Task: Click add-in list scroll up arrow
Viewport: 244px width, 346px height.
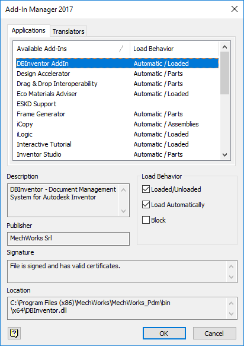Action: (x=224, y=47)
